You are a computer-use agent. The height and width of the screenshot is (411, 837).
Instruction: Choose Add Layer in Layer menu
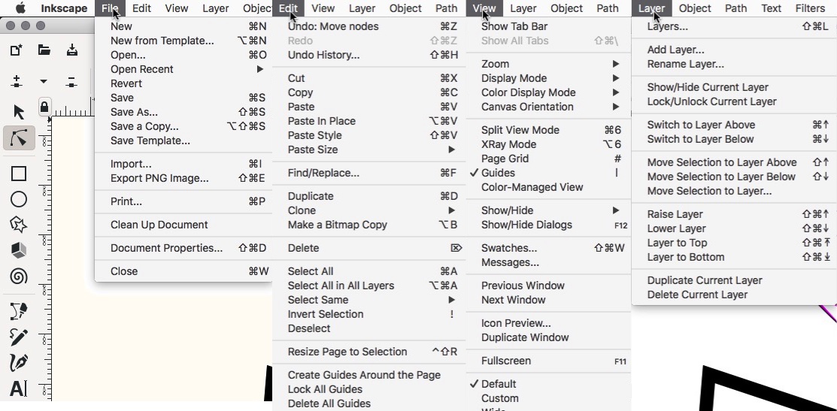coord(734,50)
